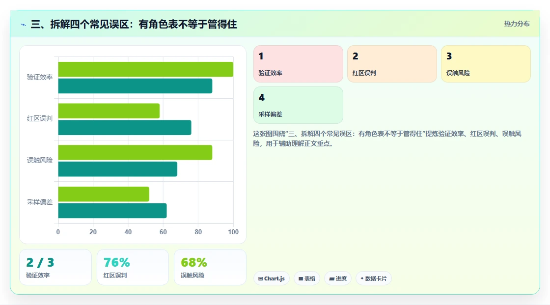Click the teal 采样偏差 bar
Viewport: 550px width, 305px height.
112,211
